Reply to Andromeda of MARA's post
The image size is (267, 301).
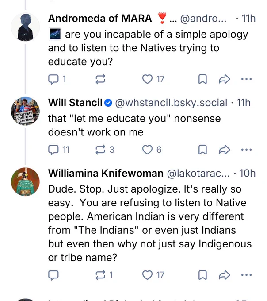tap(53, 79)
